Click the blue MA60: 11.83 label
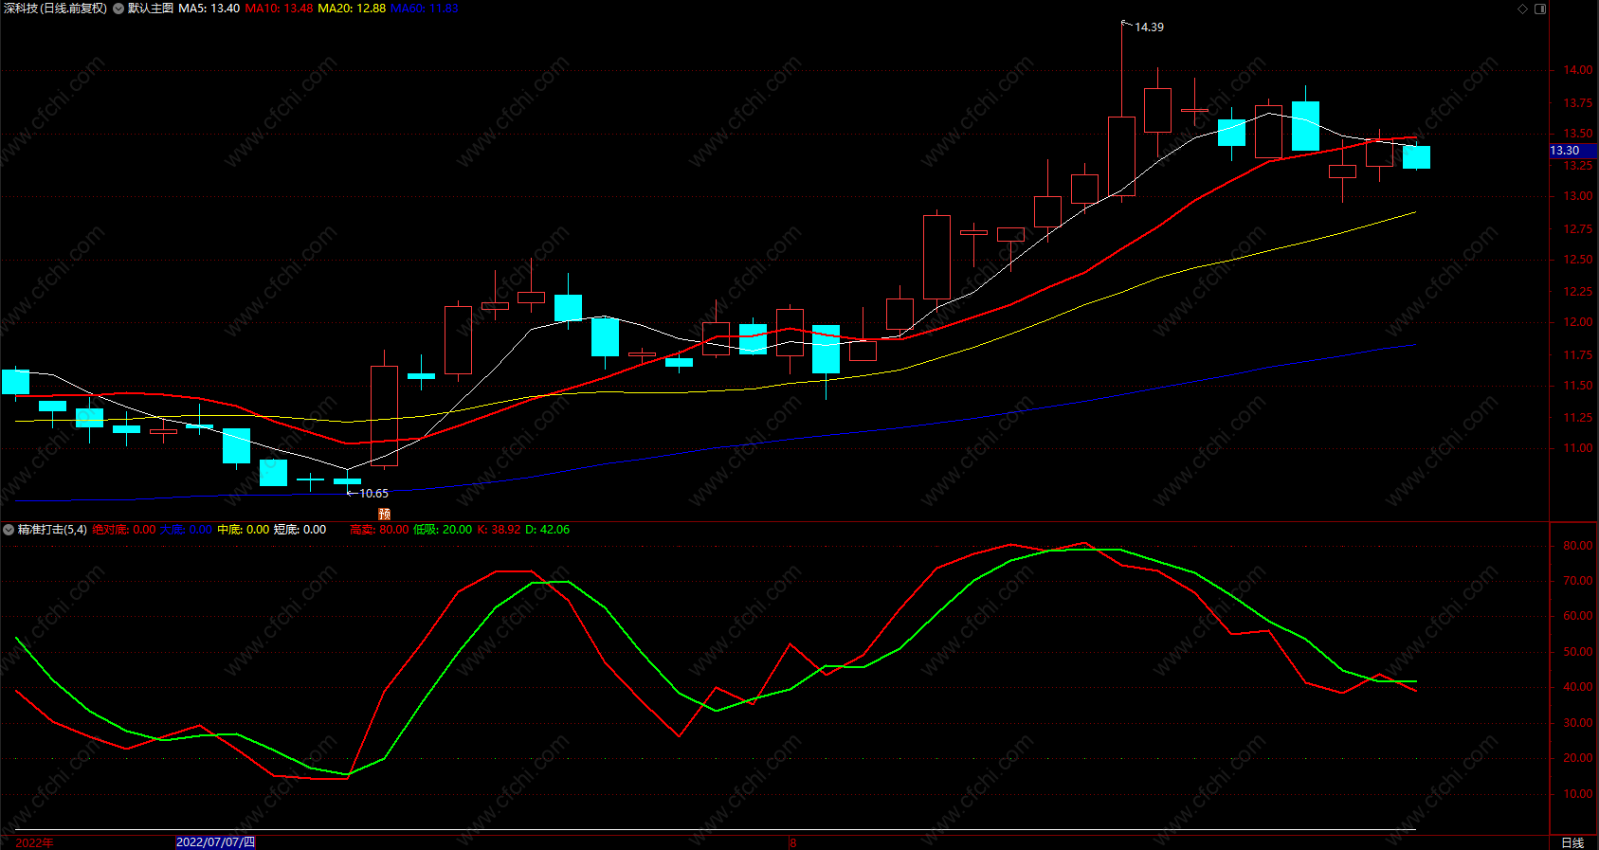 (425, 9)
